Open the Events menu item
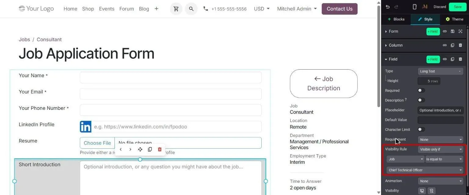Image resolution: width=469 pixels, height=195 pixels. pos(107,9)
